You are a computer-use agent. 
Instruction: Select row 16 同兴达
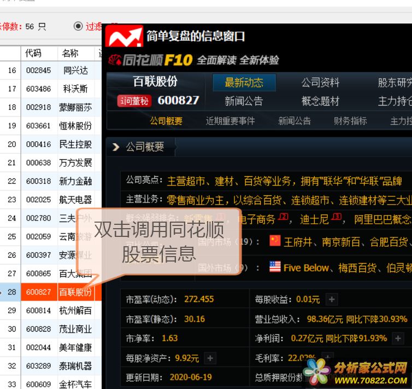tap(51, 71)
